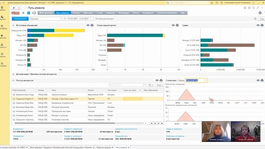Screen dimensions: 265x149
Task: Toggle visibility eye of Статистика panel
Action: (x=258, y=80)
